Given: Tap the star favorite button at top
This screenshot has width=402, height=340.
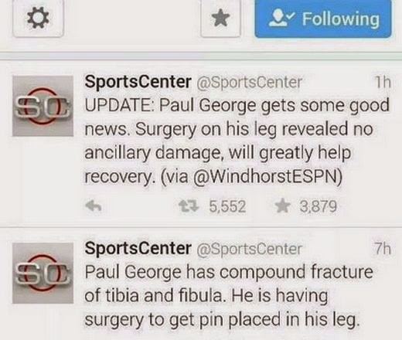Looking at the screenshot, I should click(220, 18).
